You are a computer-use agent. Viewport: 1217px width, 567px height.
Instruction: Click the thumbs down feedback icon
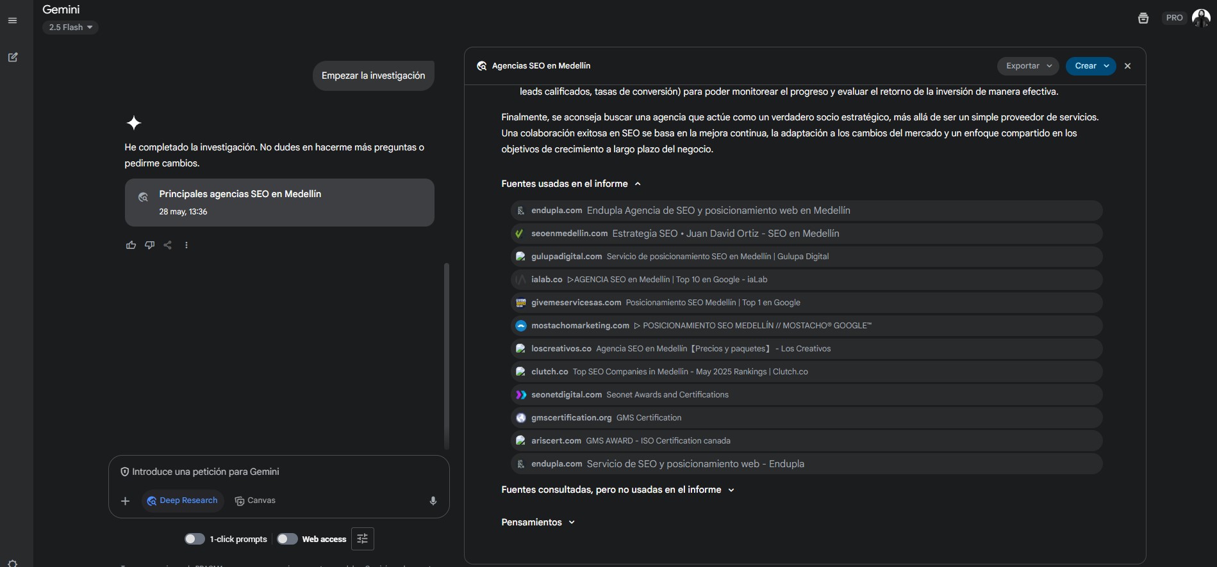click(149, 245)
